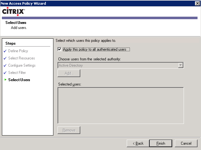Click the checkmark icon beside Define Policy
Image resolution: width=201 pixels, height=150 pixels.
pyautogui.click(x=5, y=51)
